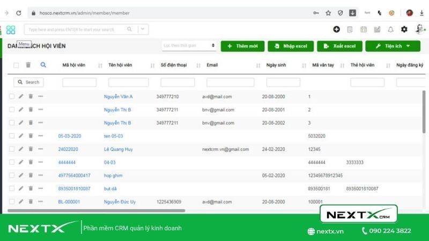The image size is (429, 241).
Task: Check the box for Nguyễn Văn A row
Action: [12, 96]
